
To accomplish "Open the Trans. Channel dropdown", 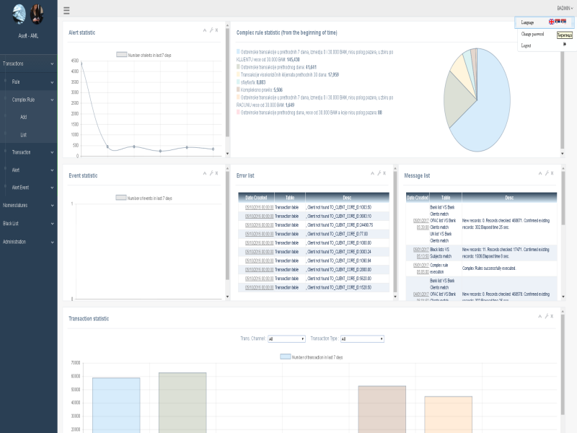I will click(x=286, y=338).
